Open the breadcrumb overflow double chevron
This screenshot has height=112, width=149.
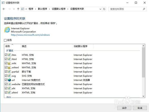(26, 9)
